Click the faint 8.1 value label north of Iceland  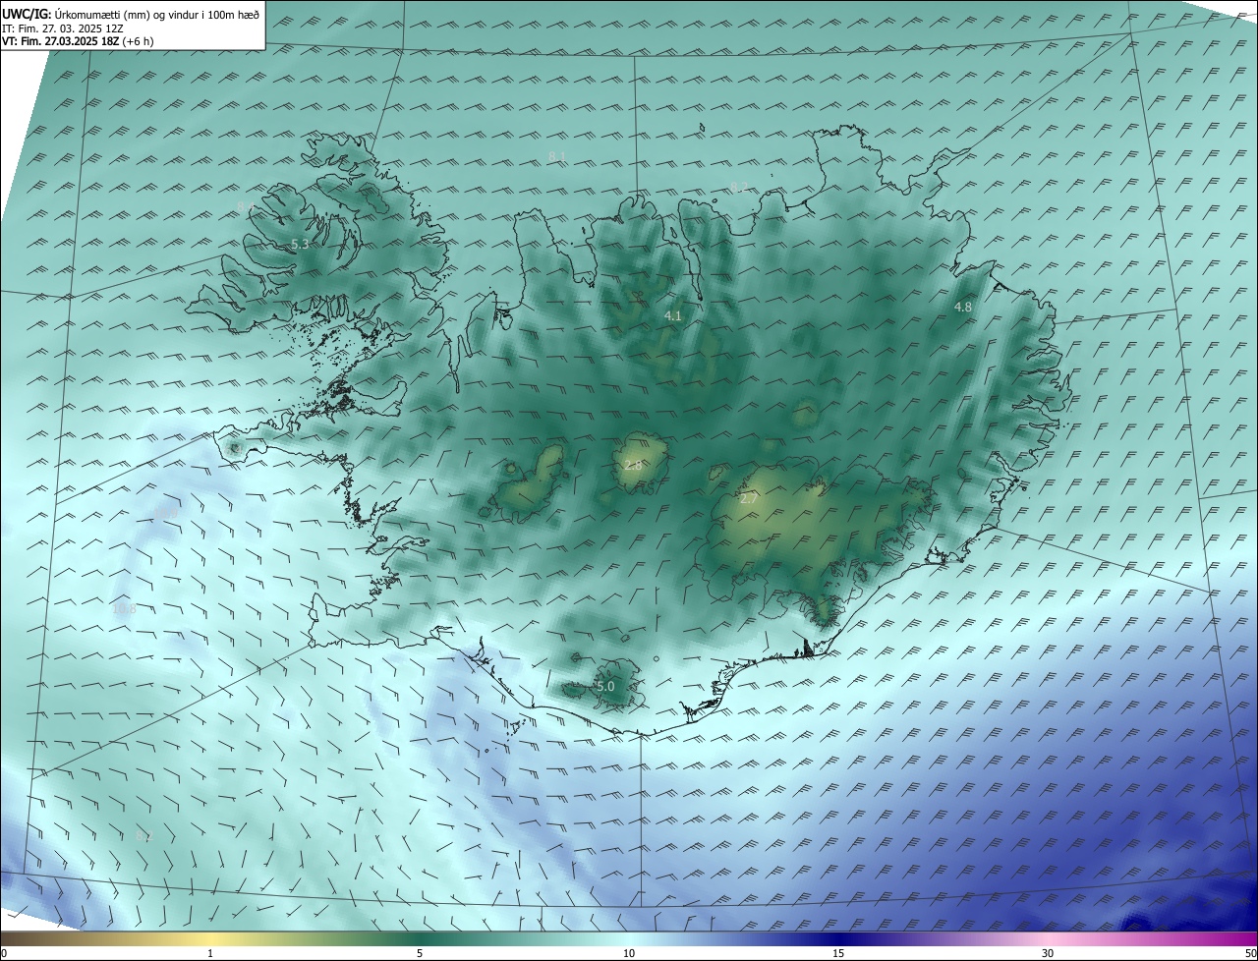pos(556,157)
